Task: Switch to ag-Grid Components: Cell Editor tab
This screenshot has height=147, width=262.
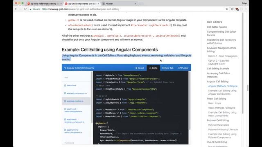Action: [82, 4]
